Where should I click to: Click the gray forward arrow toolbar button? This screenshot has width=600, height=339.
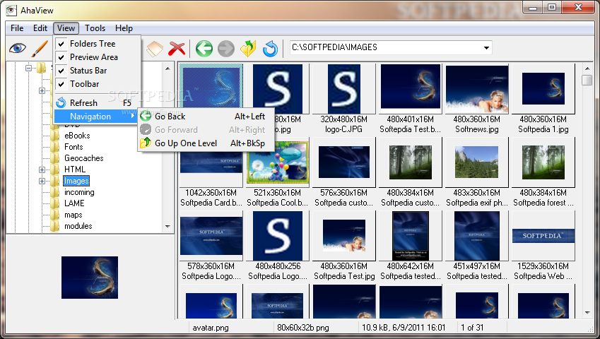point(225,49)
